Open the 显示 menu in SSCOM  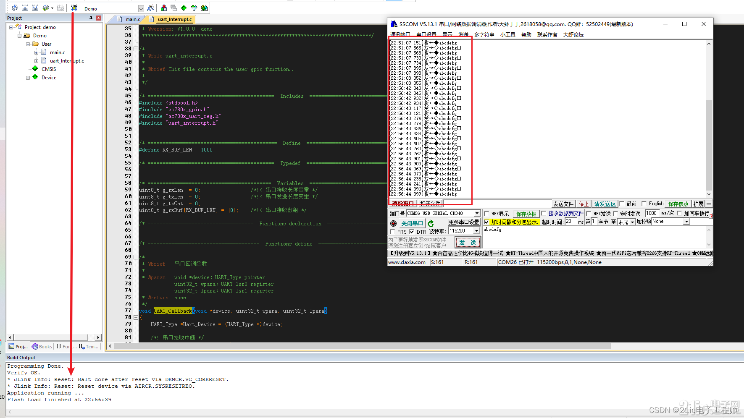point(447,35)
